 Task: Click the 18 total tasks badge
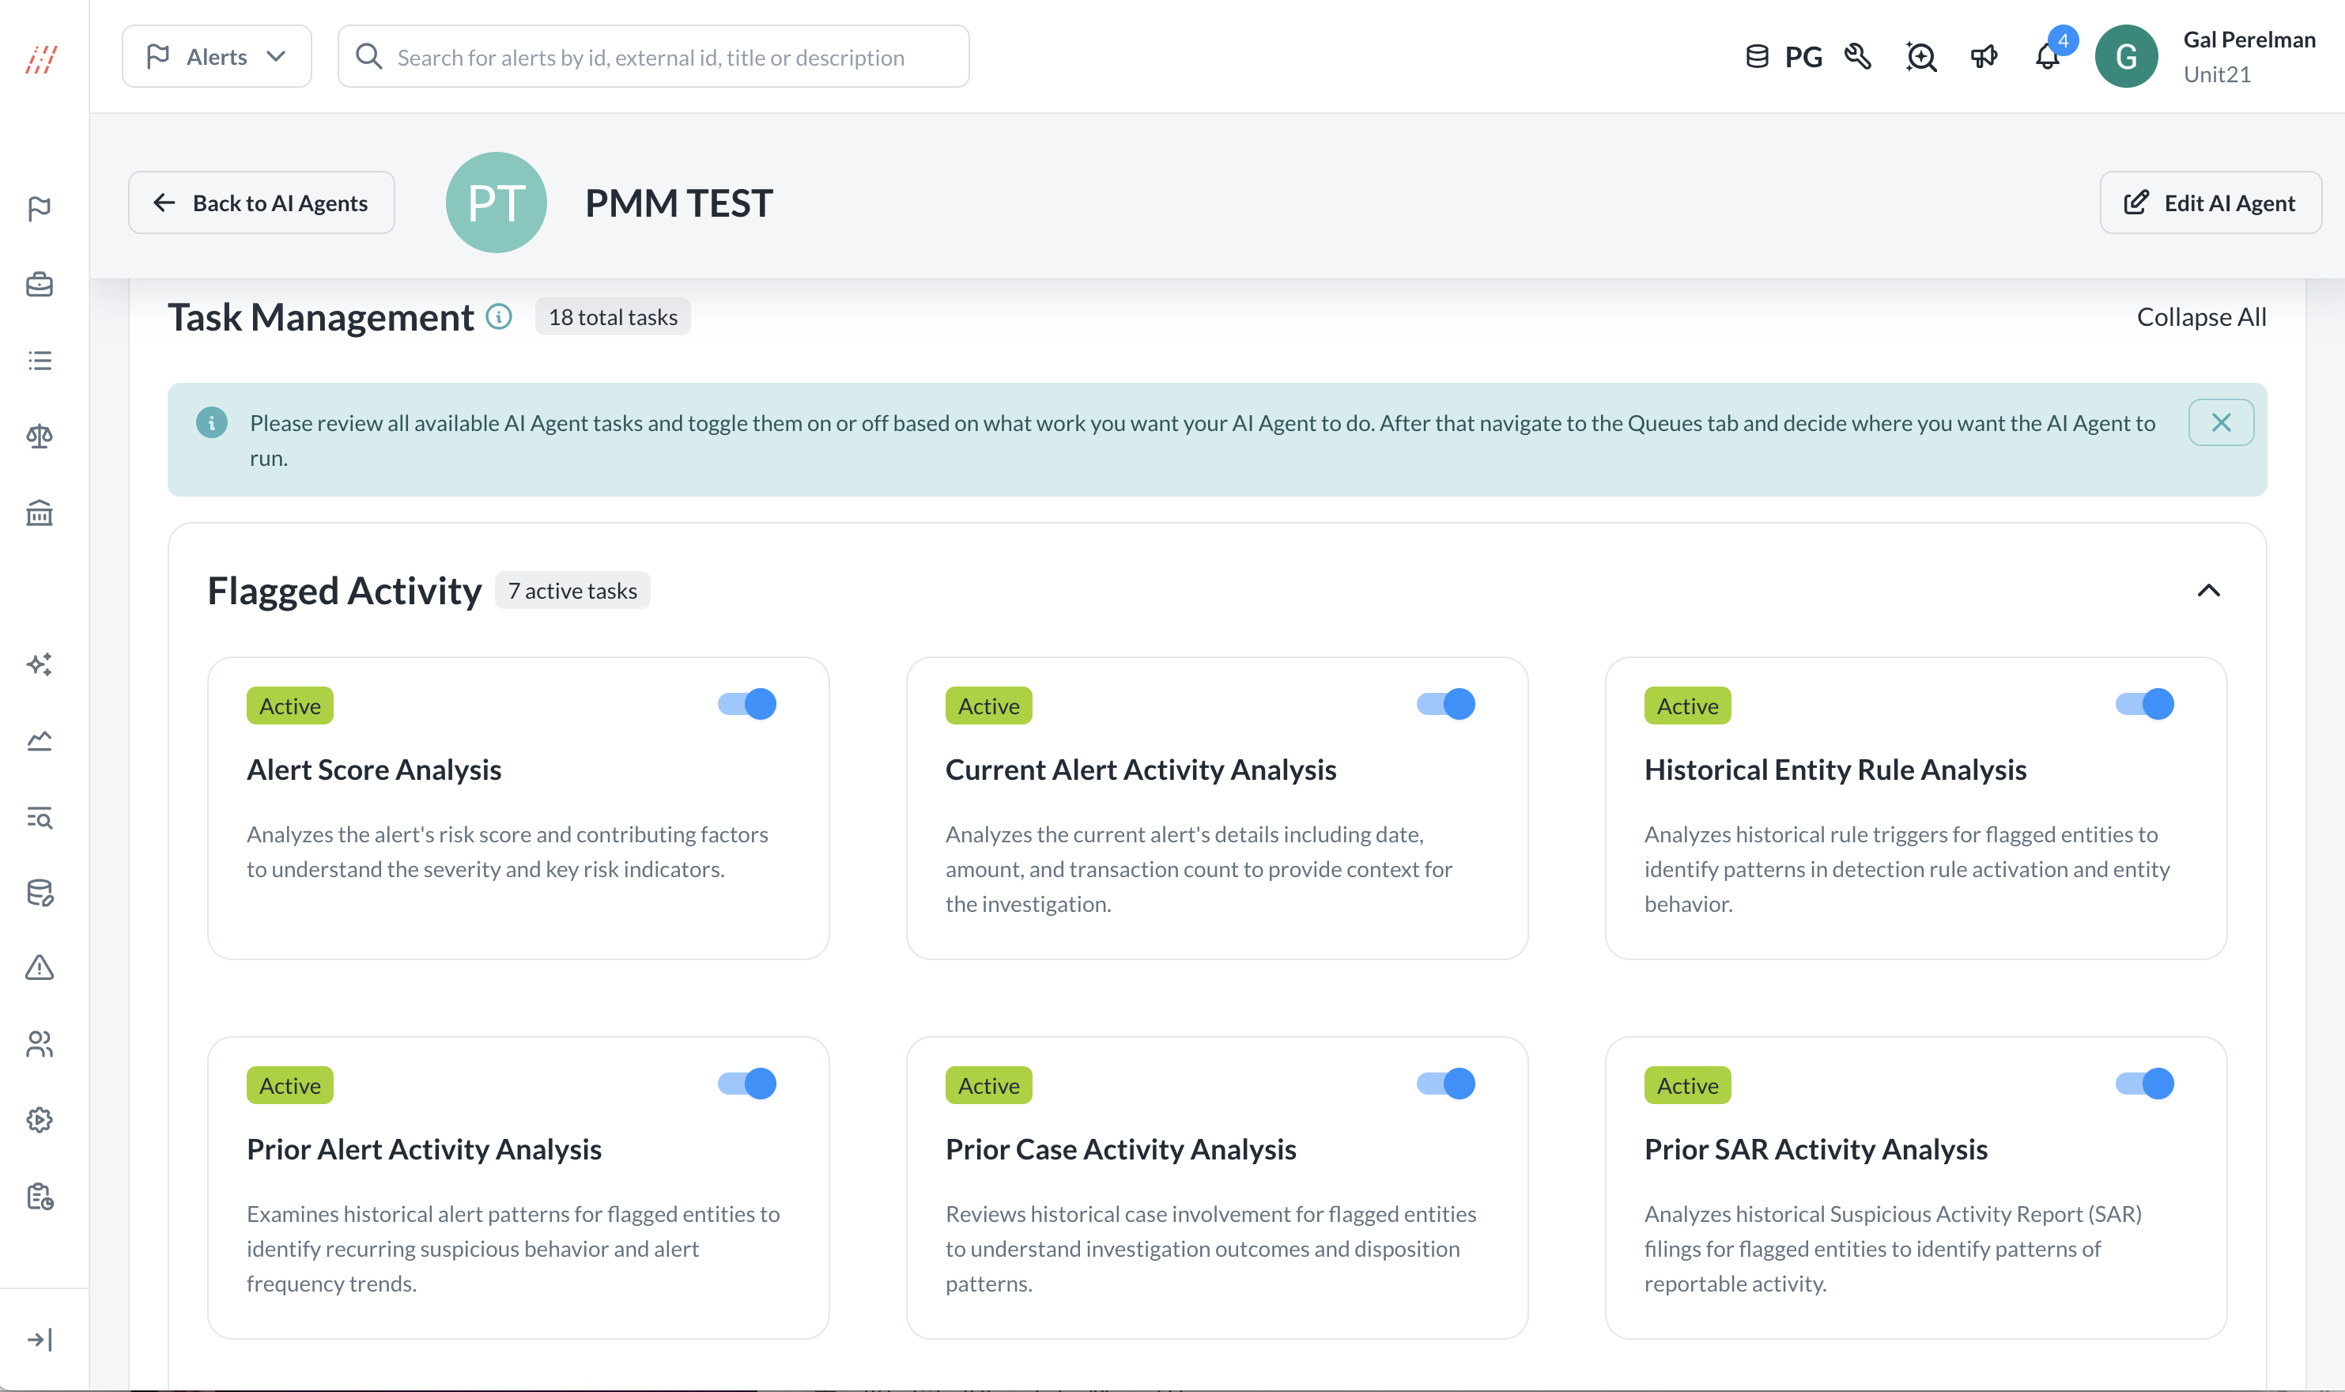614,317
